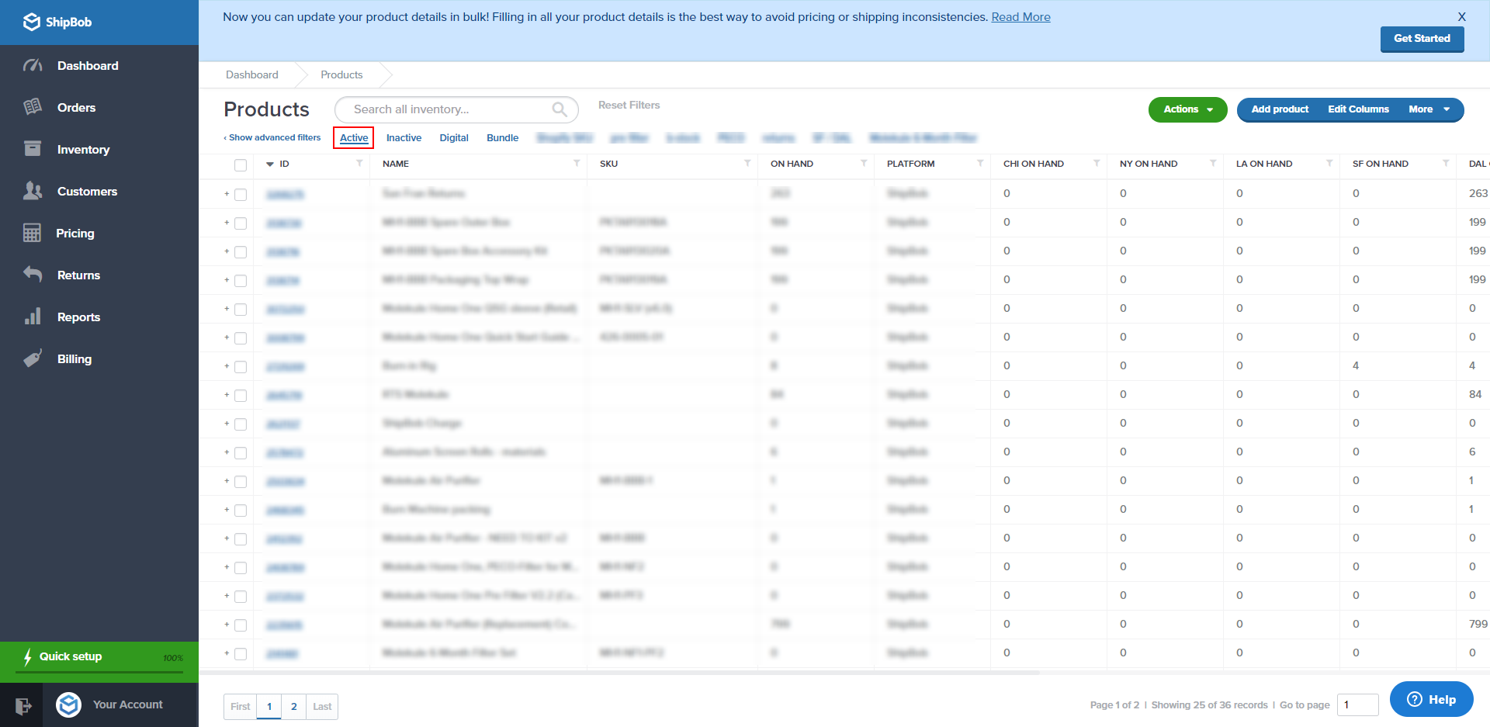Open Reports via bar chart icon
This screenshot has width=1490, height=727.
pyautogui.click(x=33, y=317)
